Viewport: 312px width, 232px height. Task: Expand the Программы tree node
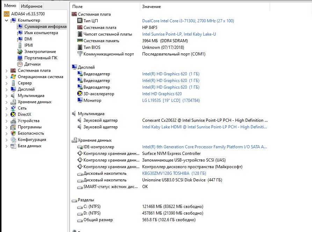pyautogui.click(x=6, y=127)
